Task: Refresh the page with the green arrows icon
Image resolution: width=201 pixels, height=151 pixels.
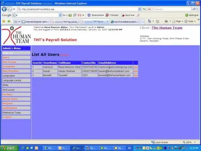Action: click(x=144, y=9)
